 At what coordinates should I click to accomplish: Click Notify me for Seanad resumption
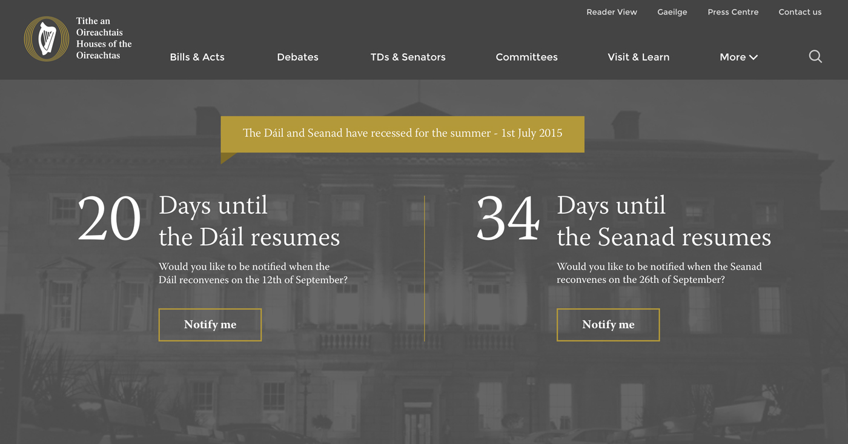(x=608, y=325)
